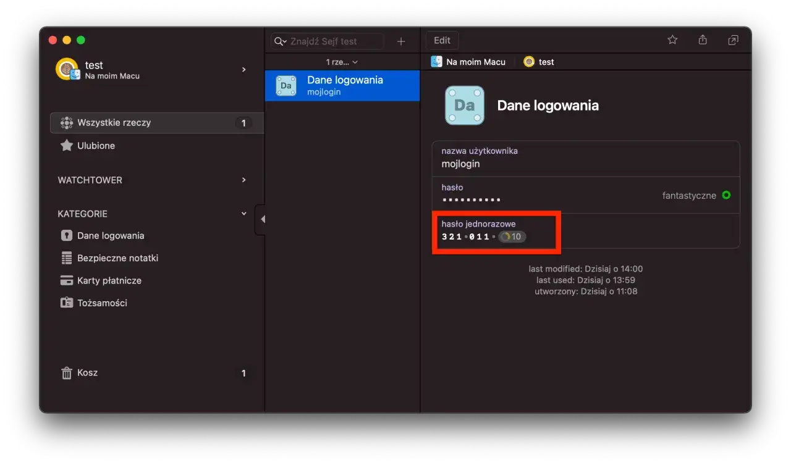This screenshot has width=791, height=465.
Task: Expand the test vault account chevron
Action: (x=243, y=70)
